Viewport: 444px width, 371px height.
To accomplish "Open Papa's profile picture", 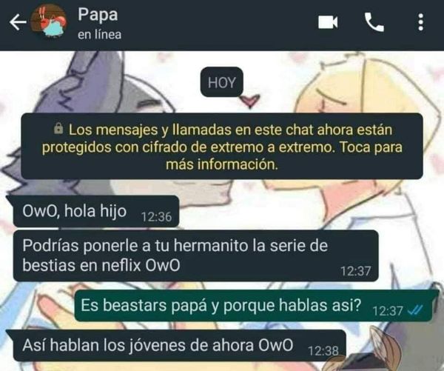I will [48, 21].
